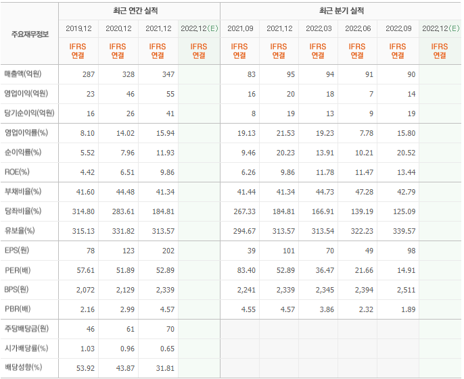
Task: Select the 매출액(억원) row label
Action: click(23, 74)
